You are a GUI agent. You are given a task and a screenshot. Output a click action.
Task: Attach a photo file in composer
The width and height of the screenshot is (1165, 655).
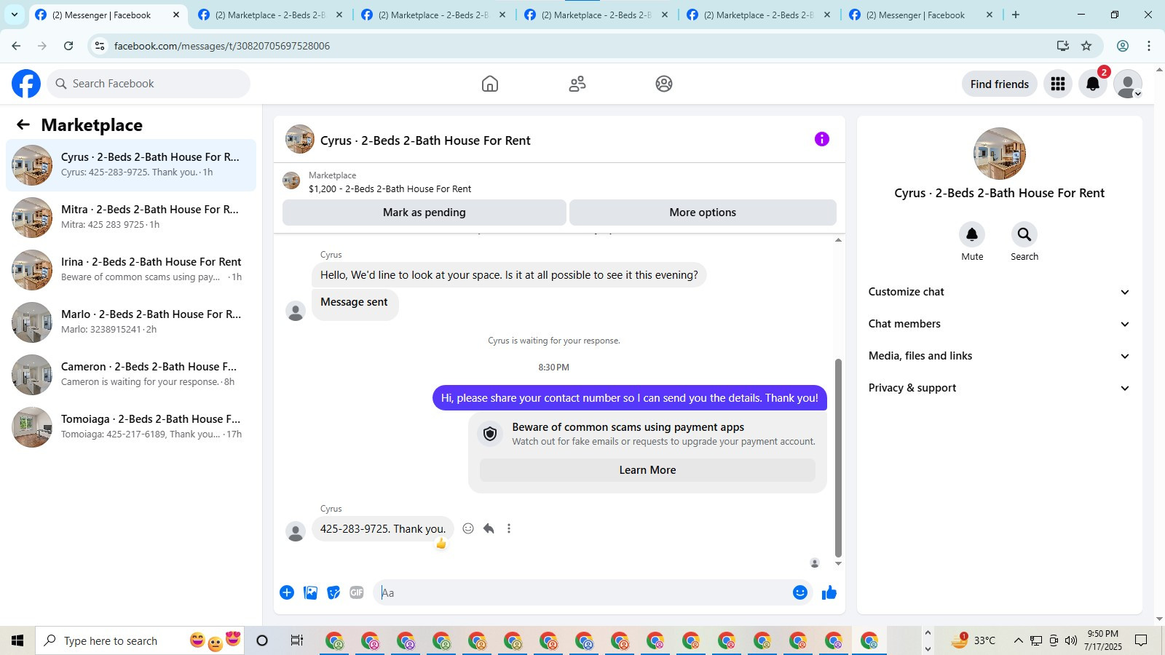(310, 592)
